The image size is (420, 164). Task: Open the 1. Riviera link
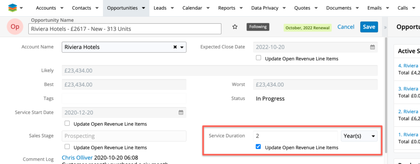408,135
